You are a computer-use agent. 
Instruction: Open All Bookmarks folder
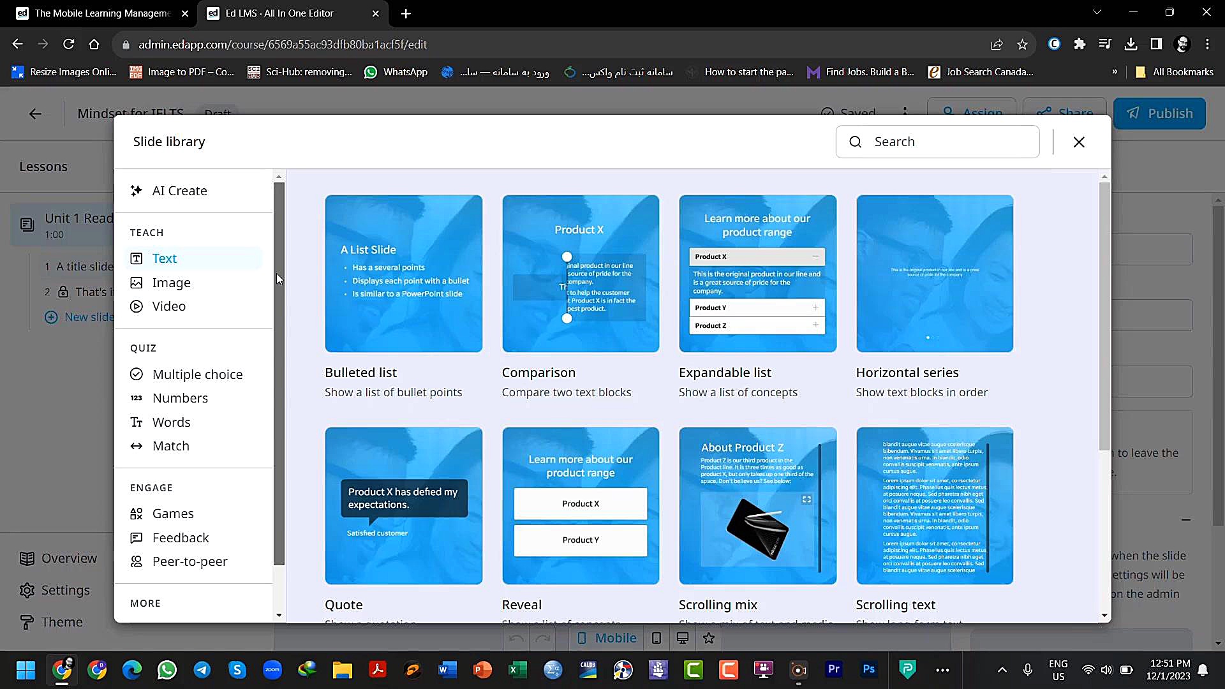click(x=1175, y=72)
